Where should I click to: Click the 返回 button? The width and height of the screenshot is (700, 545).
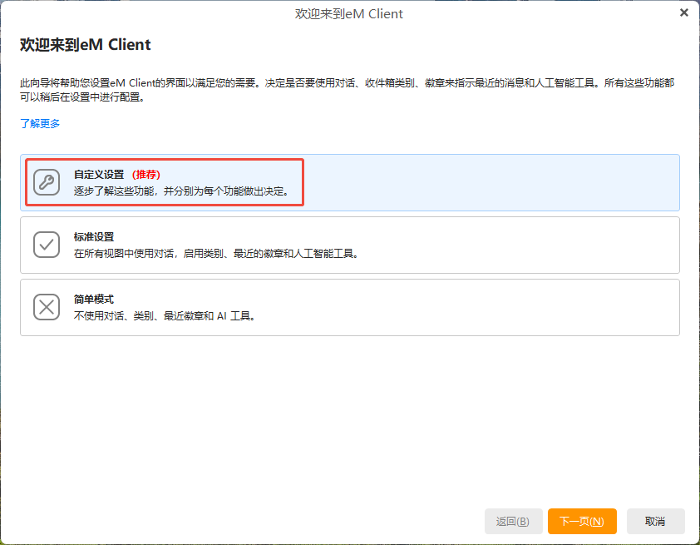click(x=513, y=521)
